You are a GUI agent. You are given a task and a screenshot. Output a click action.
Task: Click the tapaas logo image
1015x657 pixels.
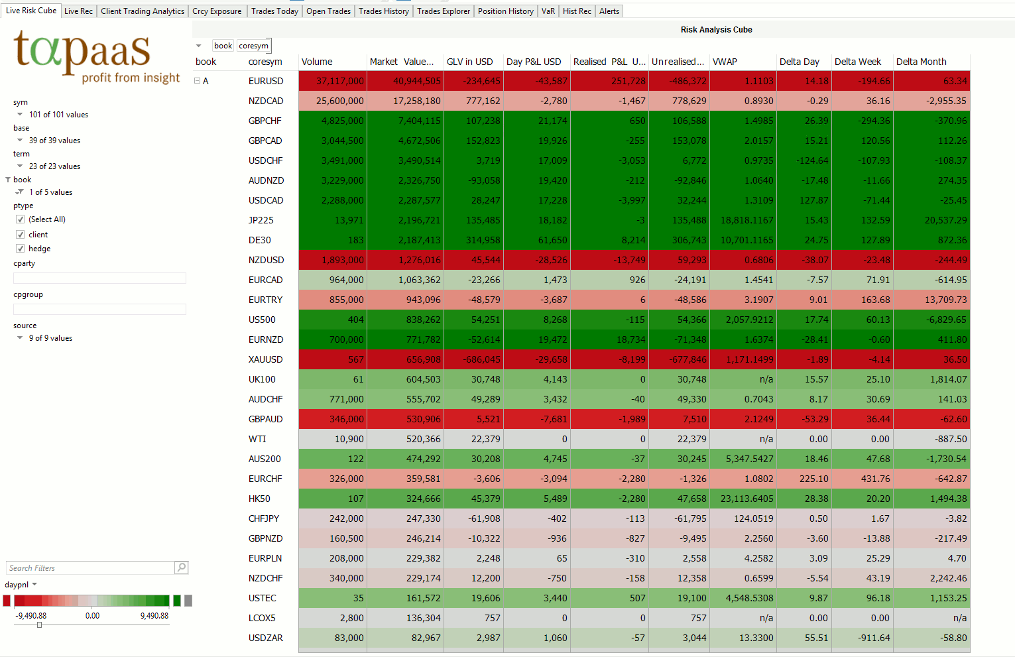click(97, 58)
